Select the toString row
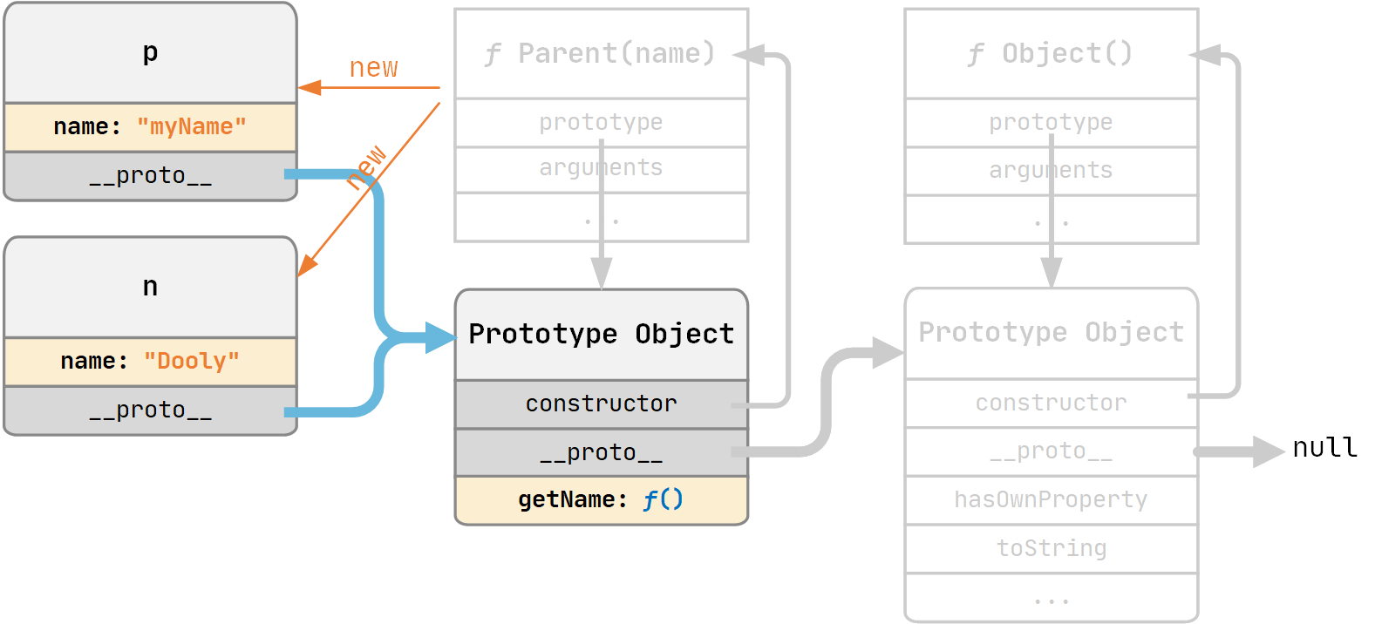This screenshot has width=1375, height=624. [x=1051, y=549]
